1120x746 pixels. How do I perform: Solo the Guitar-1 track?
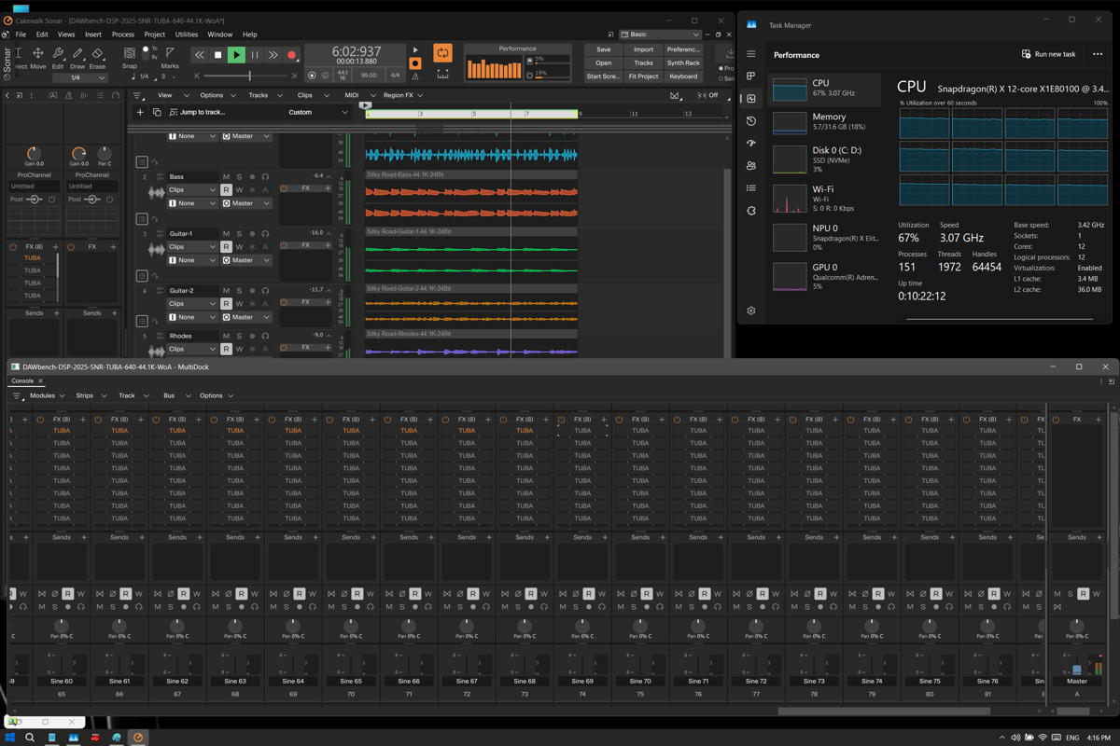tap(239, 233)
